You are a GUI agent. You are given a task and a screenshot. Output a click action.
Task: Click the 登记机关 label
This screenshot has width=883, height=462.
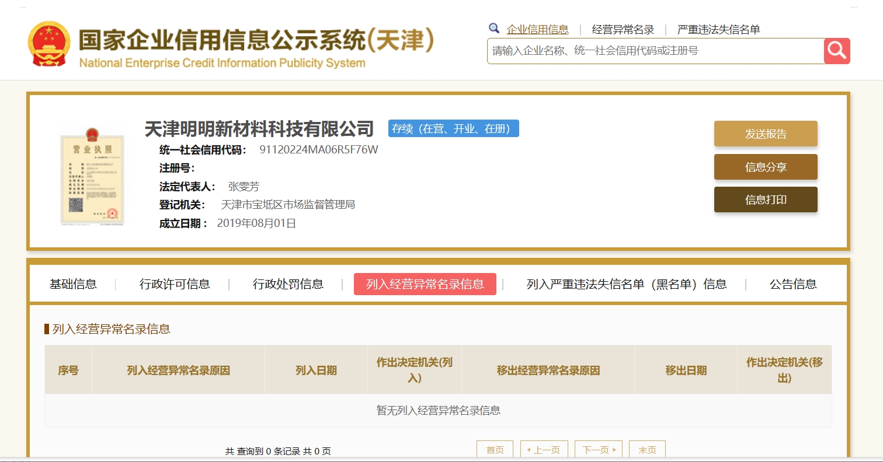(x=182, y=205)
